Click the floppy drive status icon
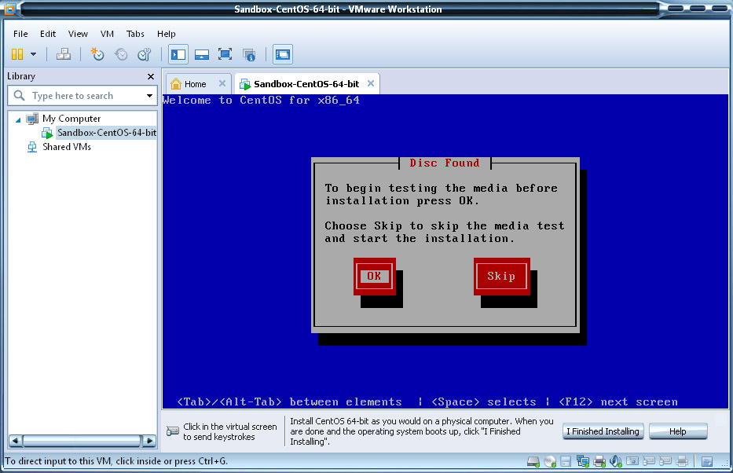The image size is (733, 473). [566, 462]
